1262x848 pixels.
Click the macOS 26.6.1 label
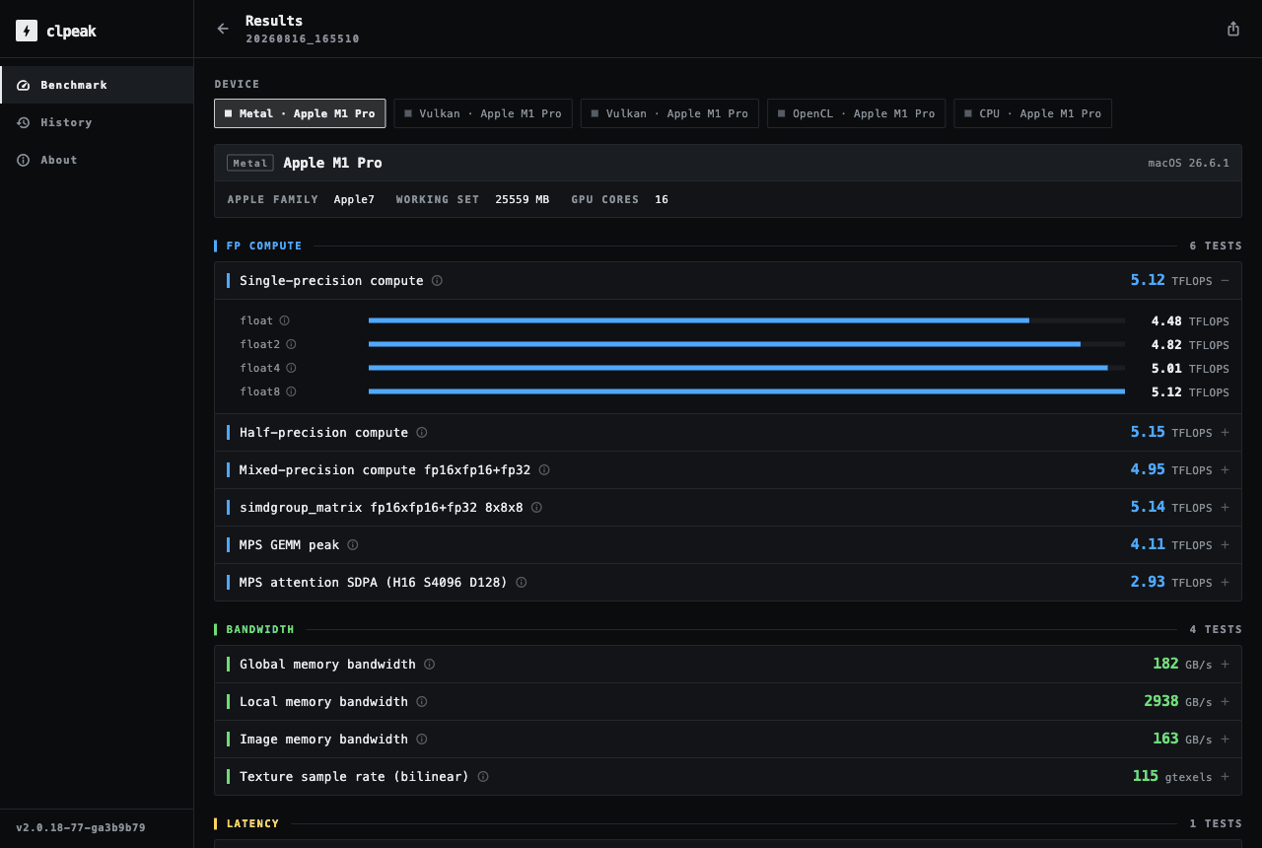1188,164
